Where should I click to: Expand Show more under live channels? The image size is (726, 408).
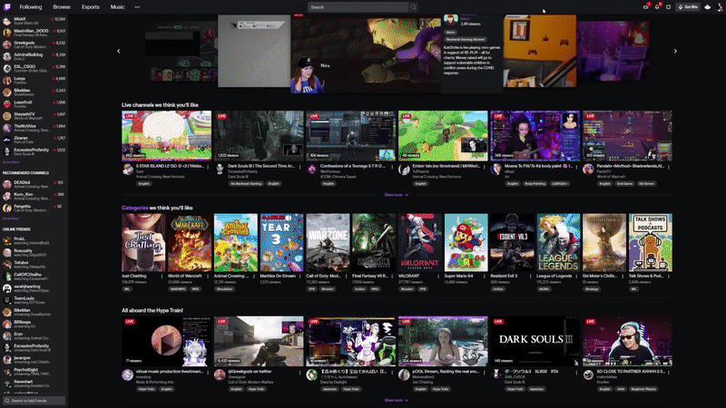(x=397, y=195)
